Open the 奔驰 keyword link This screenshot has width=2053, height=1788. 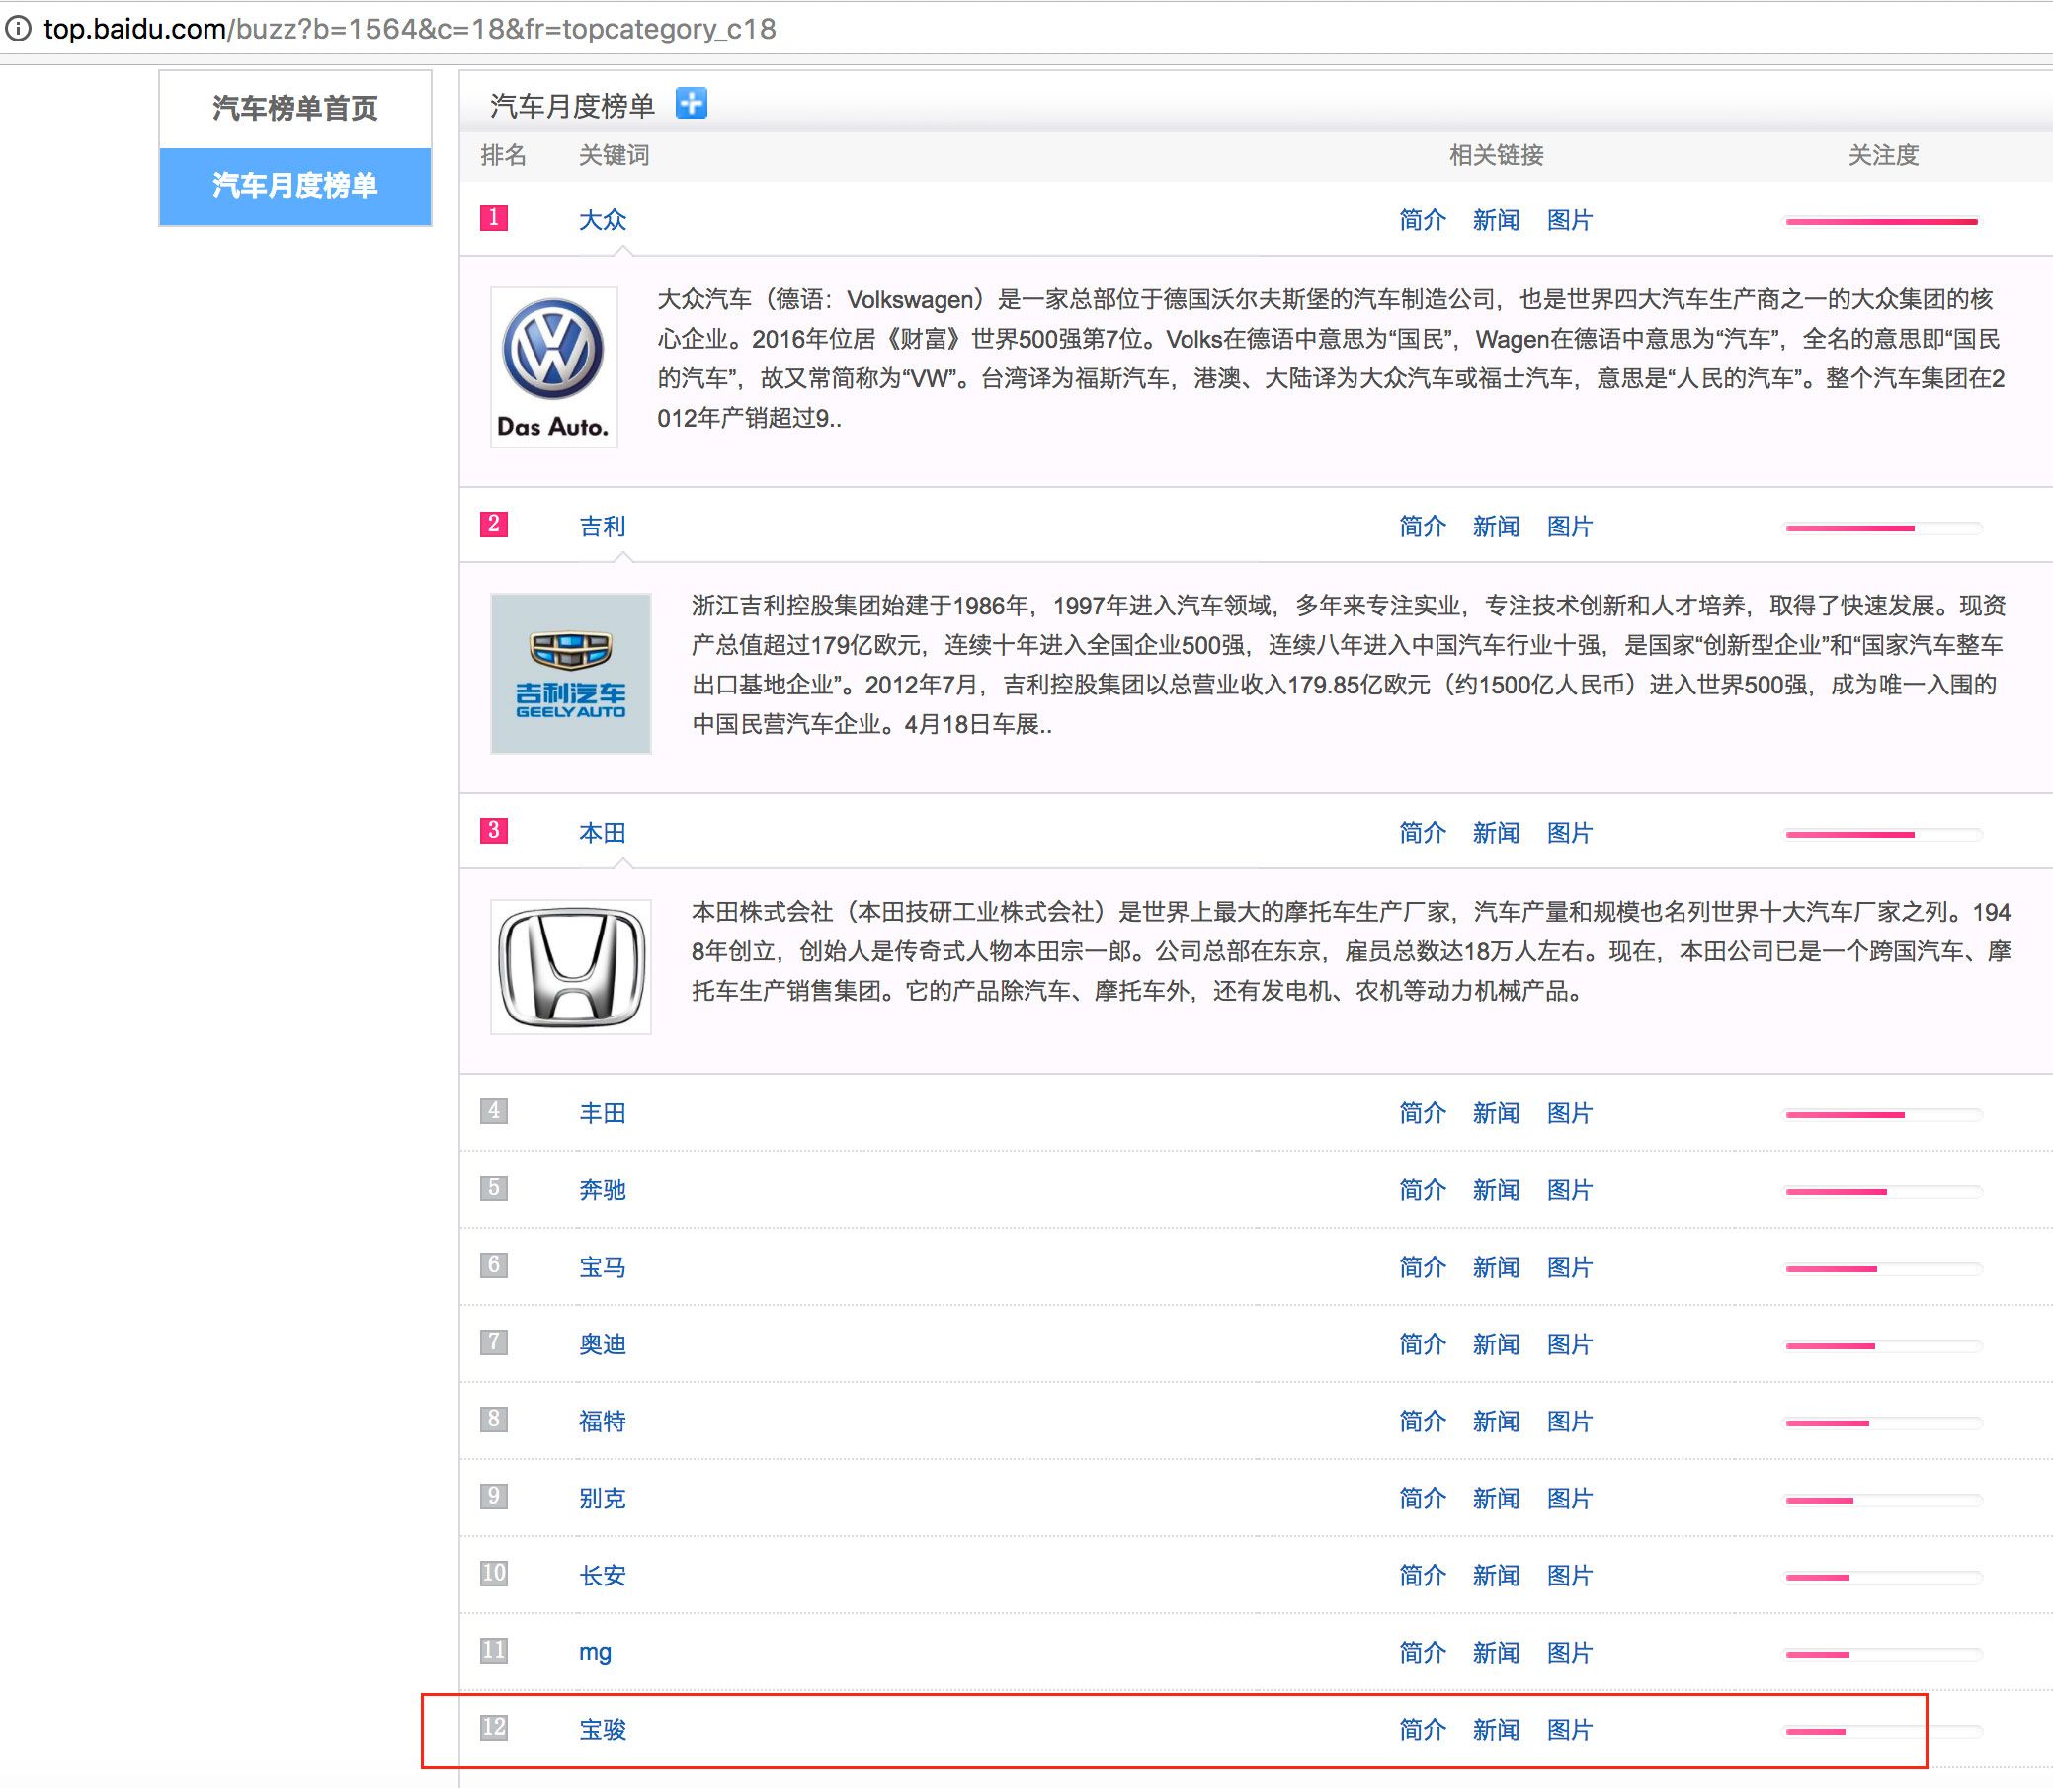pyautogui.click(x=603, y=1190)
